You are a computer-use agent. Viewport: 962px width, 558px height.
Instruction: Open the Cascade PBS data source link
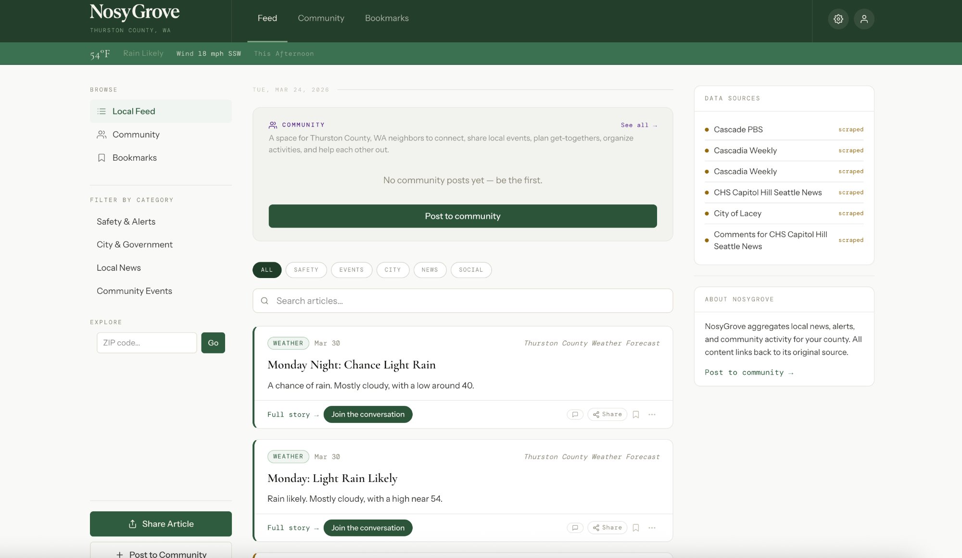(738, 129)
